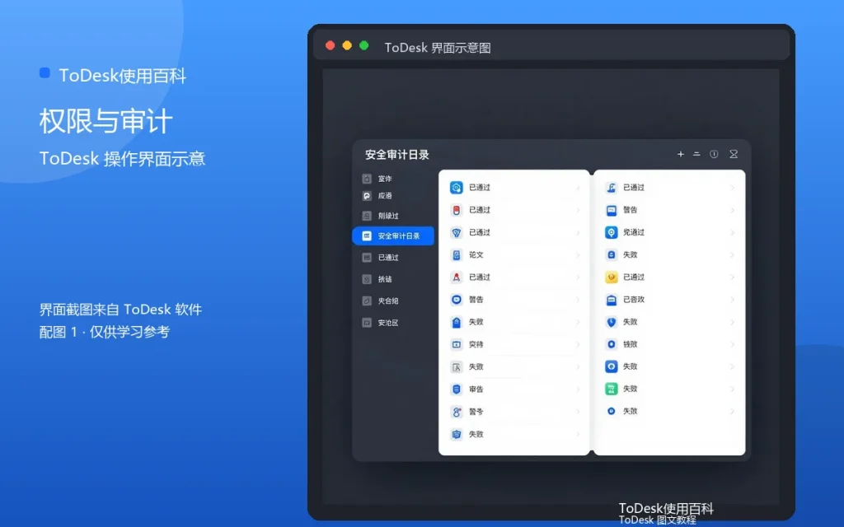This screenshot has height=527, width=844.
Task: Click the icon in the 锇败 row
Action: coord(611,344)
